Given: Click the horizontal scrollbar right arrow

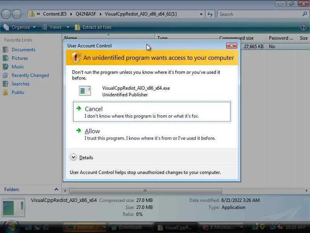Looking at the screenshot, I should [x=307, y=191].
